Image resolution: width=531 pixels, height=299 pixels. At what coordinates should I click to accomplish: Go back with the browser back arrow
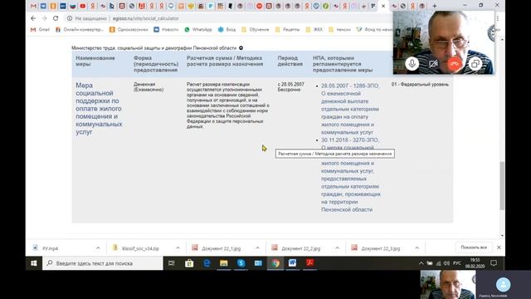click(33, 18)
